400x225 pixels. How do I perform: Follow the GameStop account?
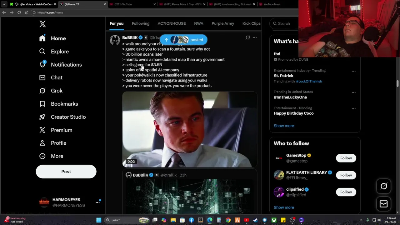pos(346,158)
